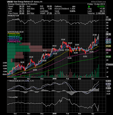
Task: Click the EPS value 1.06
Action: (50, 9)
